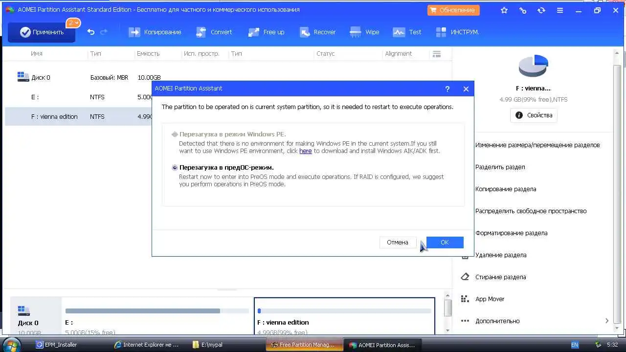626x352 pixels.
Task: Open the Convert toolbar item
Action: (214, 32)
